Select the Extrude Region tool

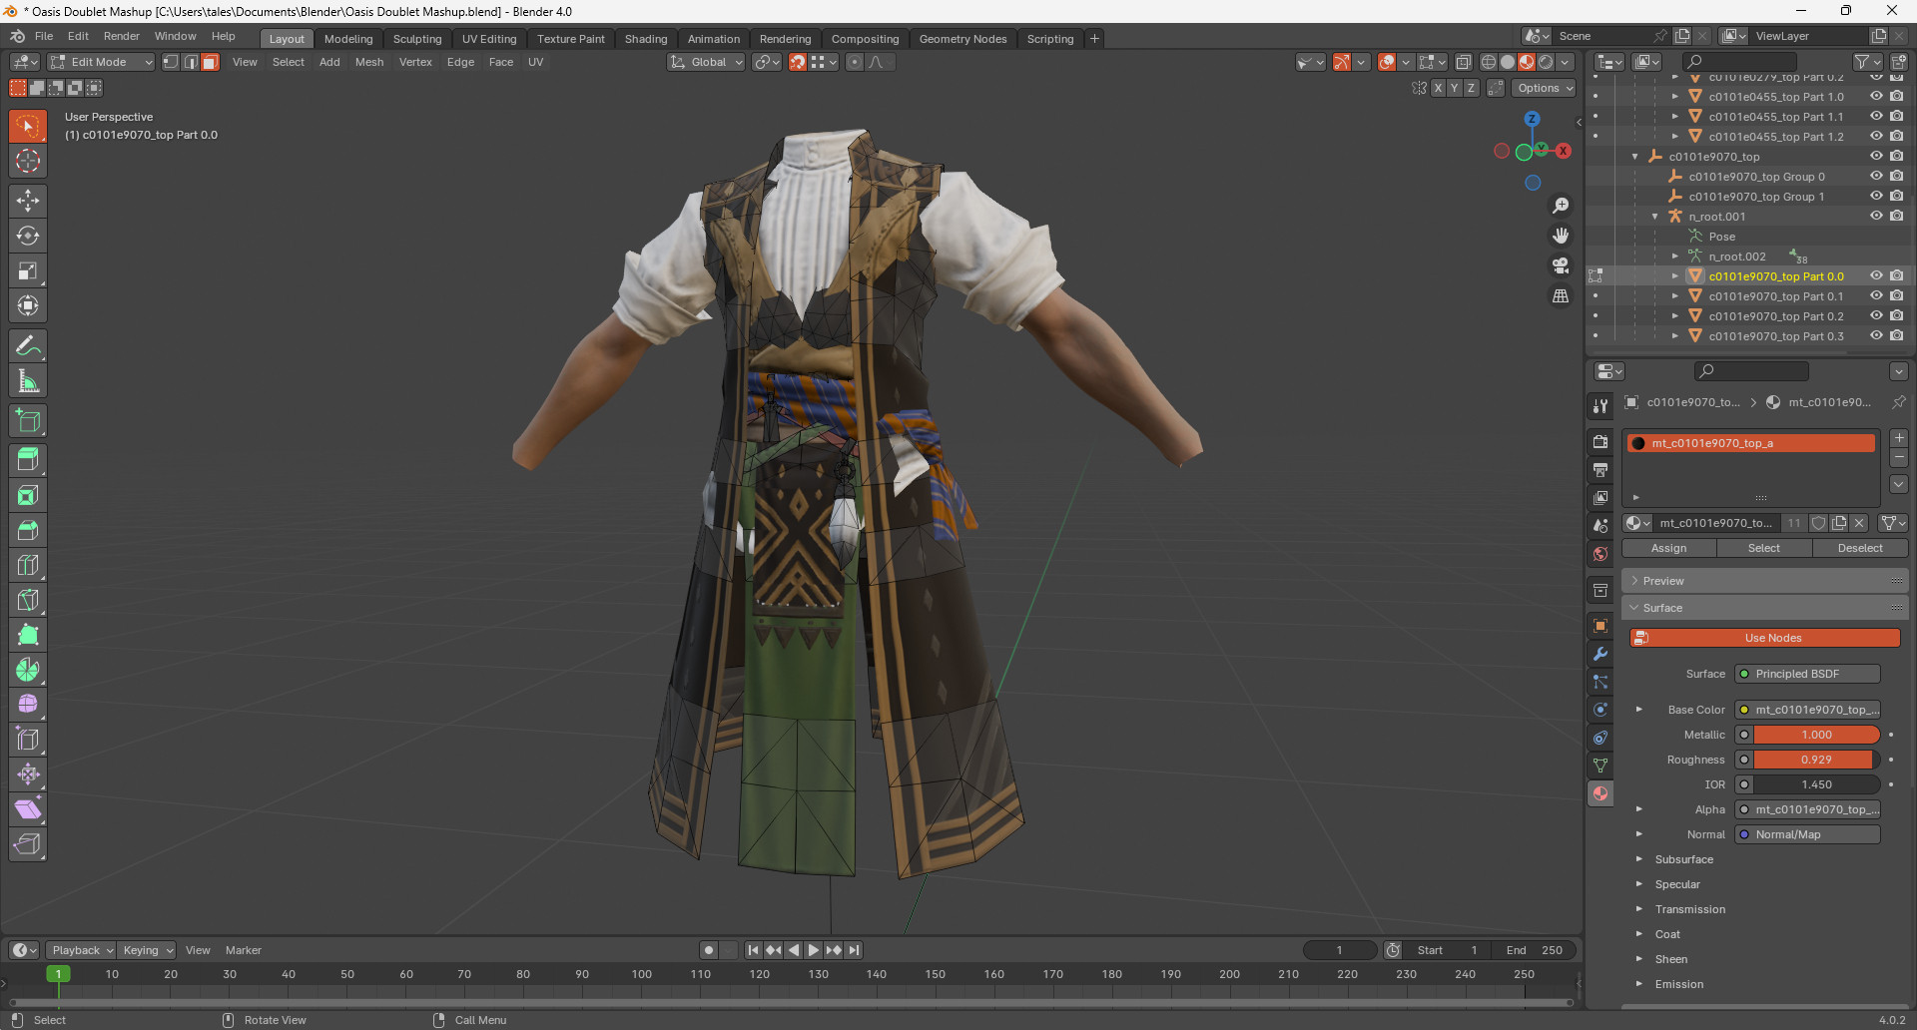point(28,460)
